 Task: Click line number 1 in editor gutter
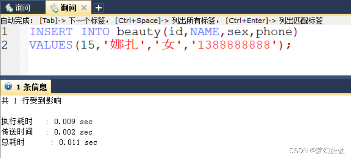point(4,32)
